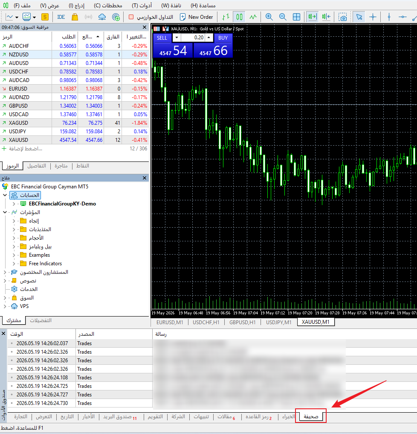Expand the EBCFinancialGroupKY-Demo account node

coord(14,204)
